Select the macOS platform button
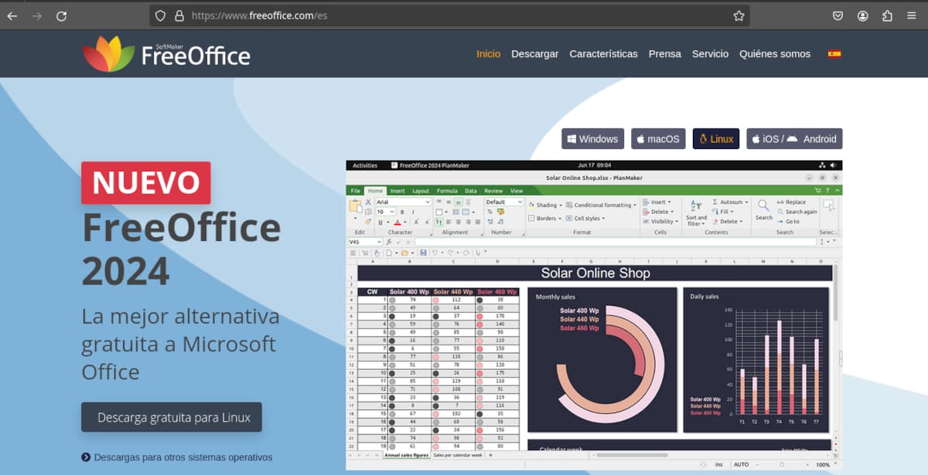Image resolution: width=928 pixels, height=475 pixels. tap(658, 139)
